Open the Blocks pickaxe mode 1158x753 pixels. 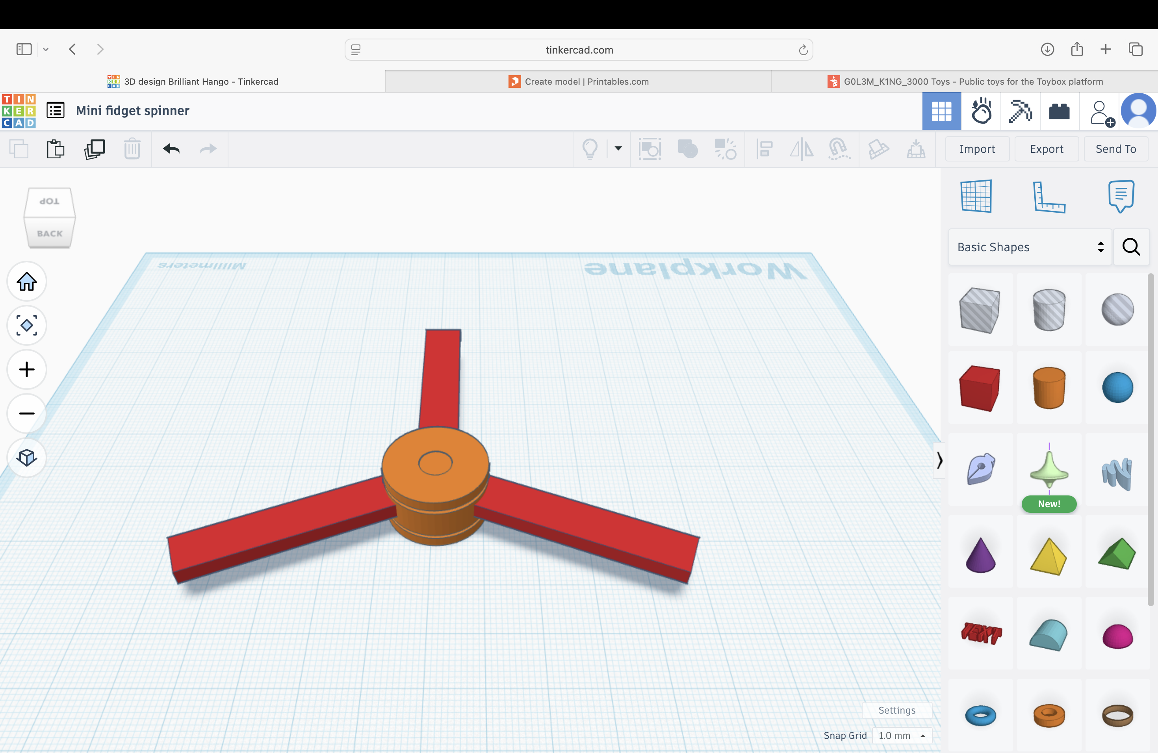(1020, 111)
